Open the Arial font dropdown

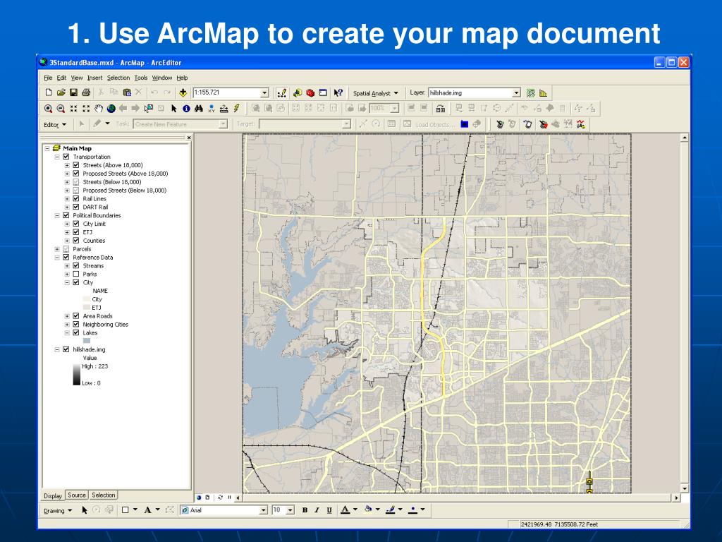point(264,510)
